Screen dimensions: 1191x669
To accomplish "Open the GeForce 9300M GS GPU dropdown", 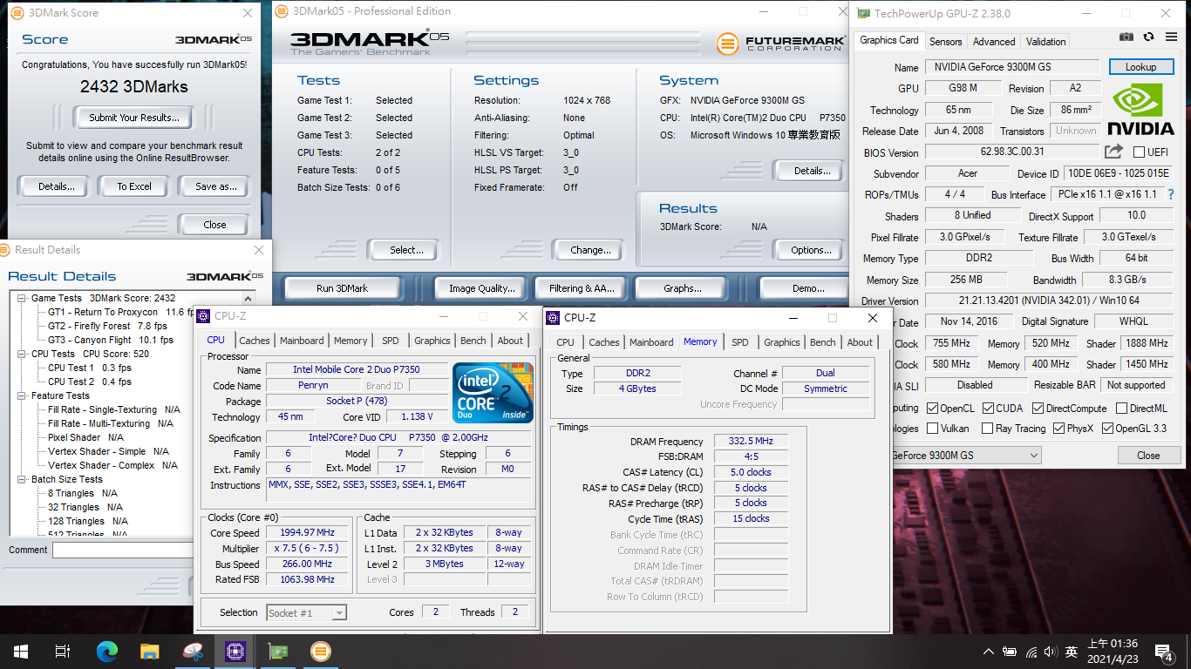I will coord(1034,455).
